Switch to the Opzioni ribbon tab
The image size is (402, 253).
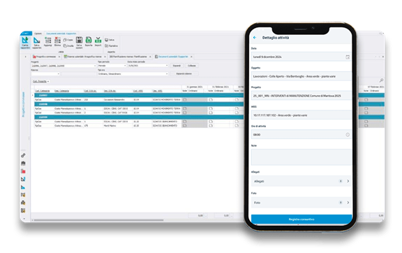(x=38, y=34)
